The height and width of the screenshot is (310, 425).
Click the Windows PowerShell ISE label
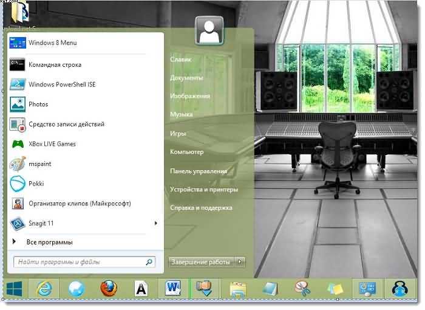click(x=62, y=84)
